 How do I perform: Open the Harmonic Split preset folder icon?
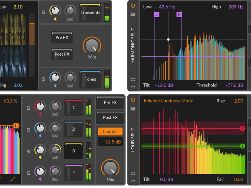[x=133, y=14]
